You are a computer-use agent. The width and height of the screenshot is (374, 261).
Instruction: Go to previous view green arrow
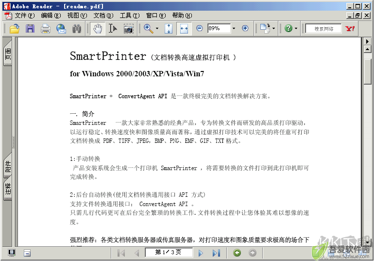[x=237, y=253]
